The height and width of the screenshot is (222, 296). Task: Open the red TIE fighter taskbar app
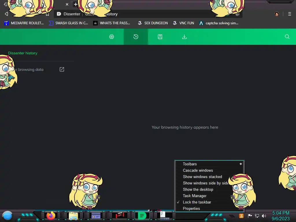(x=119, y=215)
